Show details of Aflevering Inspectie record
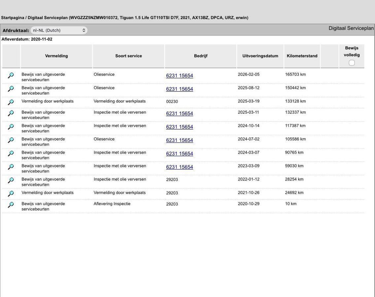The height and width of the screenshot is (297, 375). click(11, 205)
